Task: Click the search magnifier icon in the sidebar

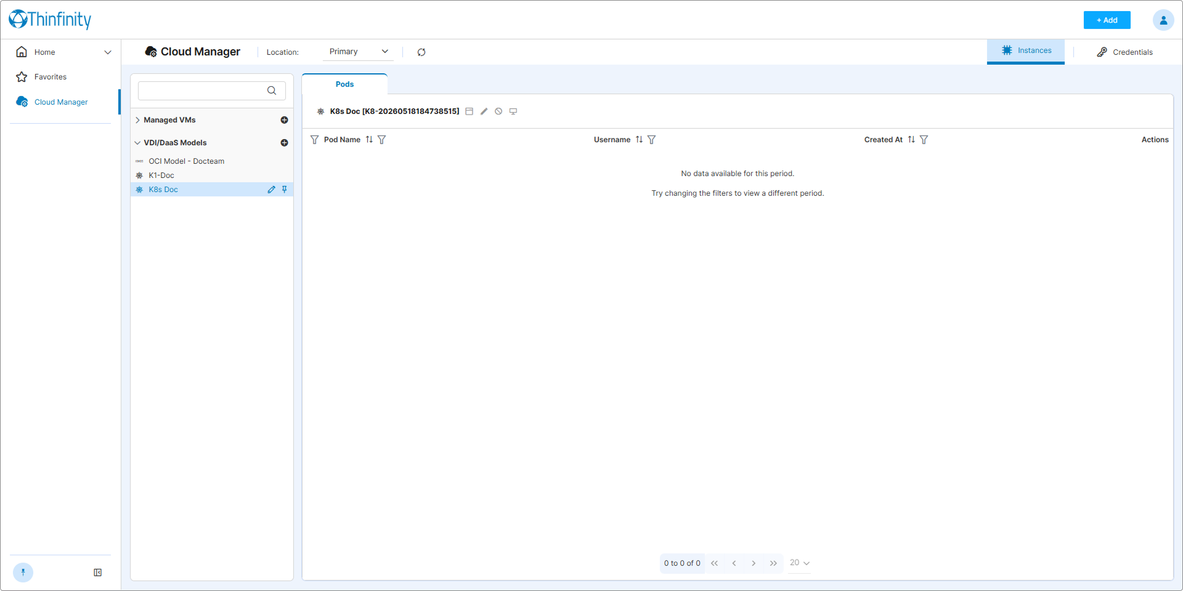Action: click(x=272, y=90)
